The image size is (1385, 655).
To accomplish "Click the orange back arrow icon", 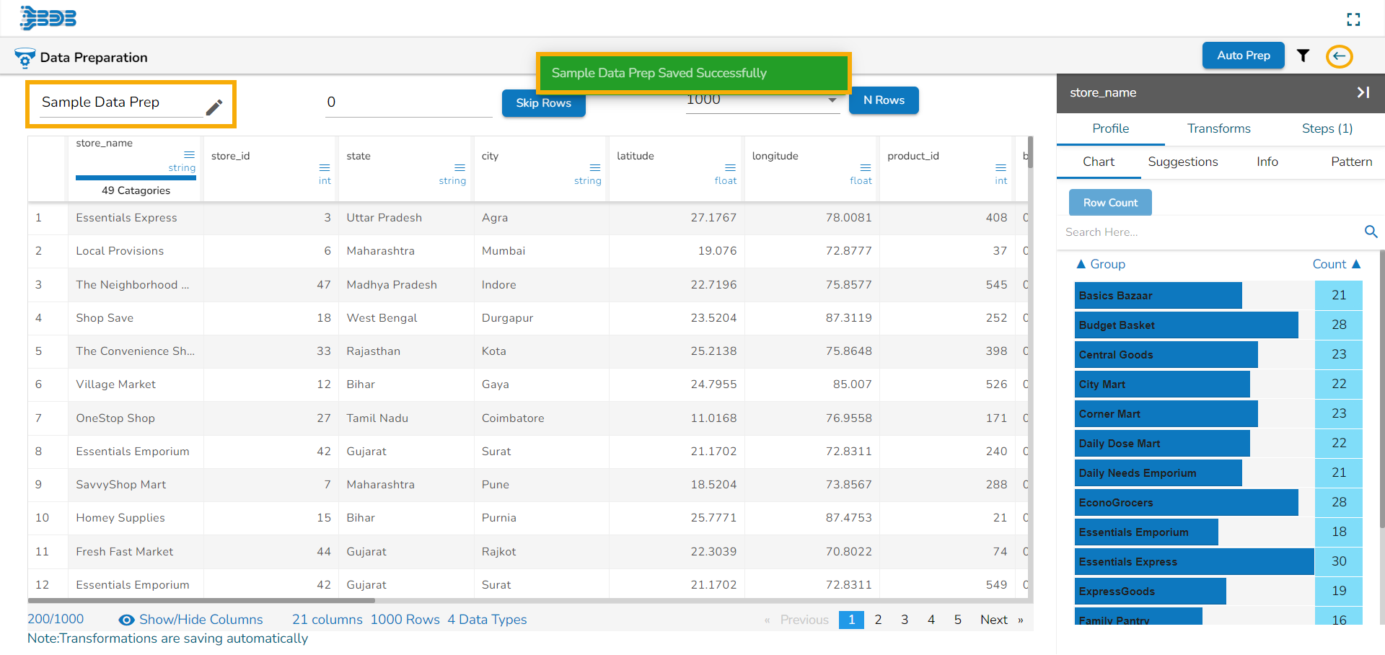I will 1339,56.
